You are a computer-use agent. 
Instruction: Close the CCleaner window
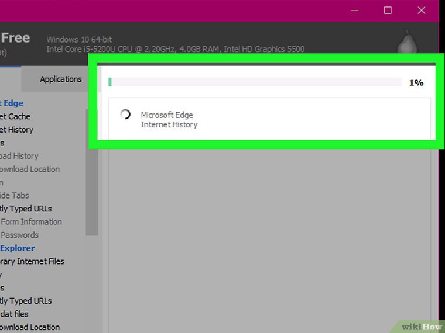pos(422,11)
